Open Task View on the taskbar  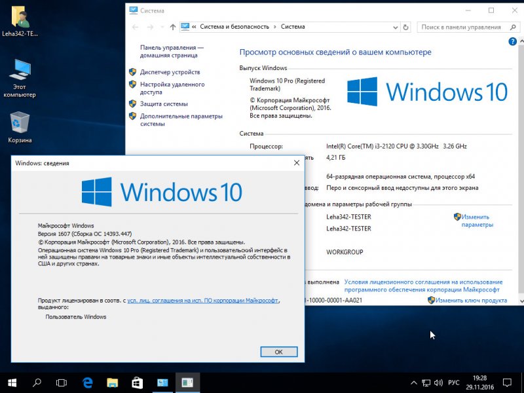coord(62,383)
